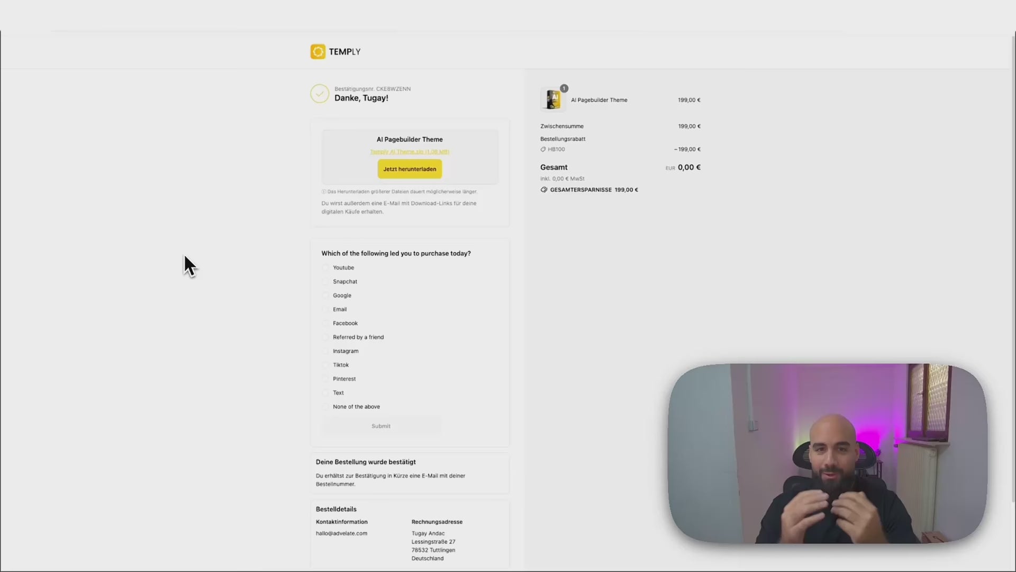Click the 78532 Tuttlingen address line
The image size is (1016, 572).
(433, 550)
